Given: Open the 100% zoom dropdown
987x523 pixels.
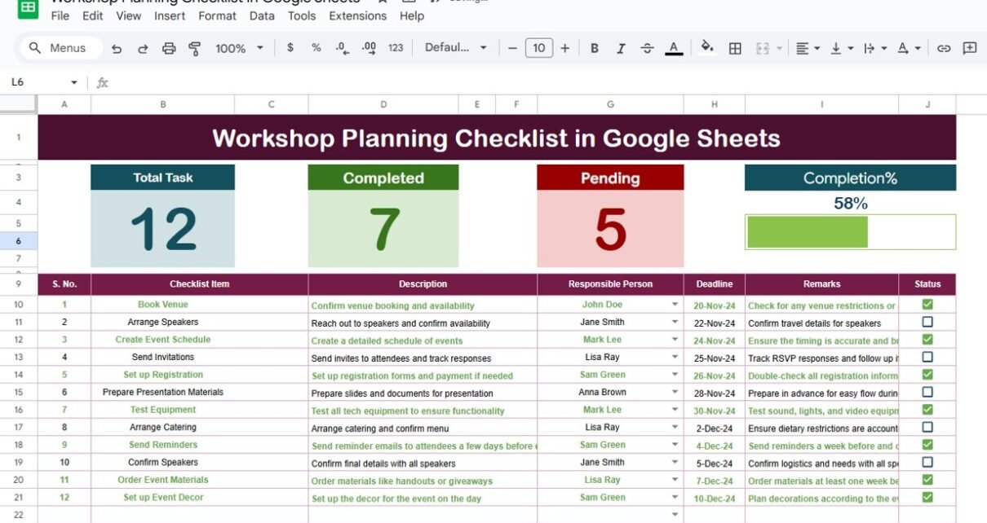Looking at the screenshot, I should click(x=239, y=48).
